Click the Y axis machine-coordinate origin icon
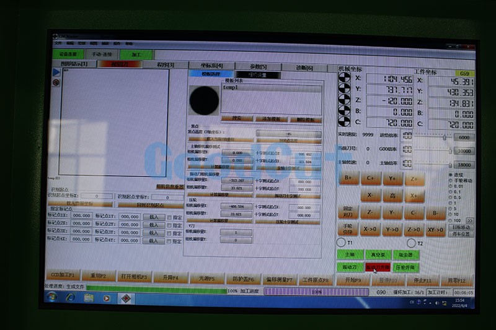Screen dimensions: 496x330 (x=345, y=89)
